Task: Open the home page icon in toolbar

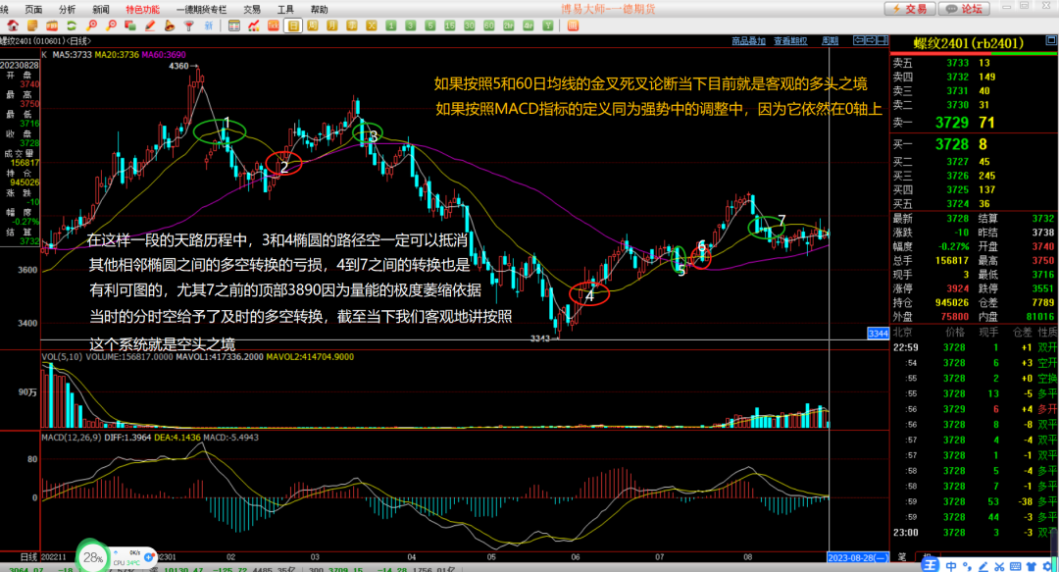Action: pyautogui.click(x=13, y=26)
